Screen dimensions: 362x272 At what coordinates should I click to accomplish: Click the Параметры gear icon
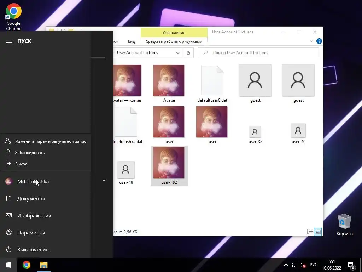coord(9,232)
